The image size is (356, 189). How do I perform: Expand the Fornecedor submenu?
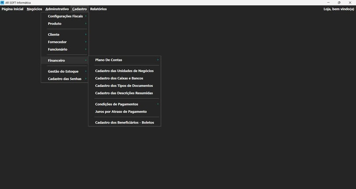65,42
